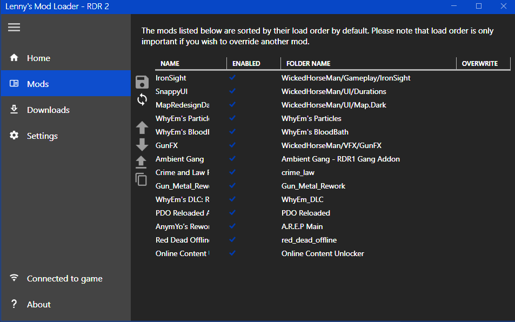Click Connected to game status
The width and height of the screenshot is (515, 322).
[x=66, y=278]
